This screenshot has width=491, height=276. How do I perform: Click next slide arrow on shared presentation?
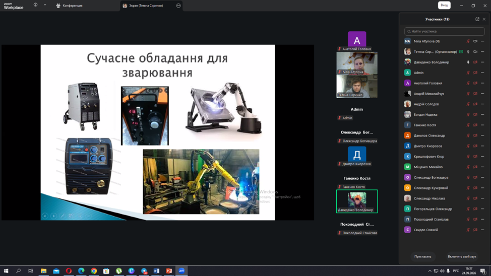click(x=53, y=216)
